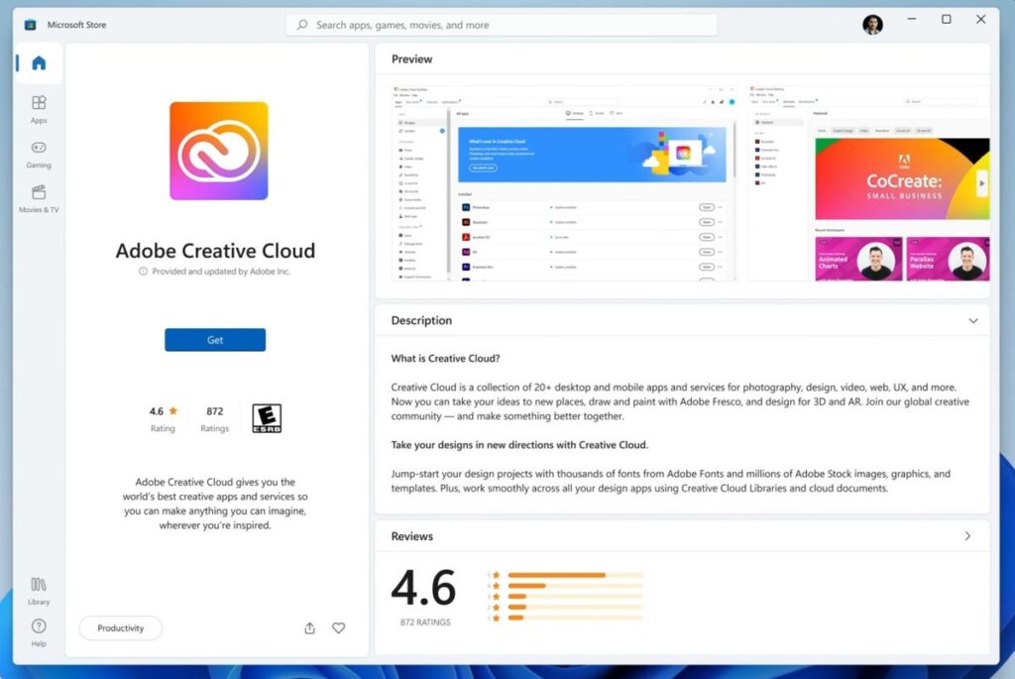
Task: Open the Help icon in sidebar
Action: click(39, 631)
